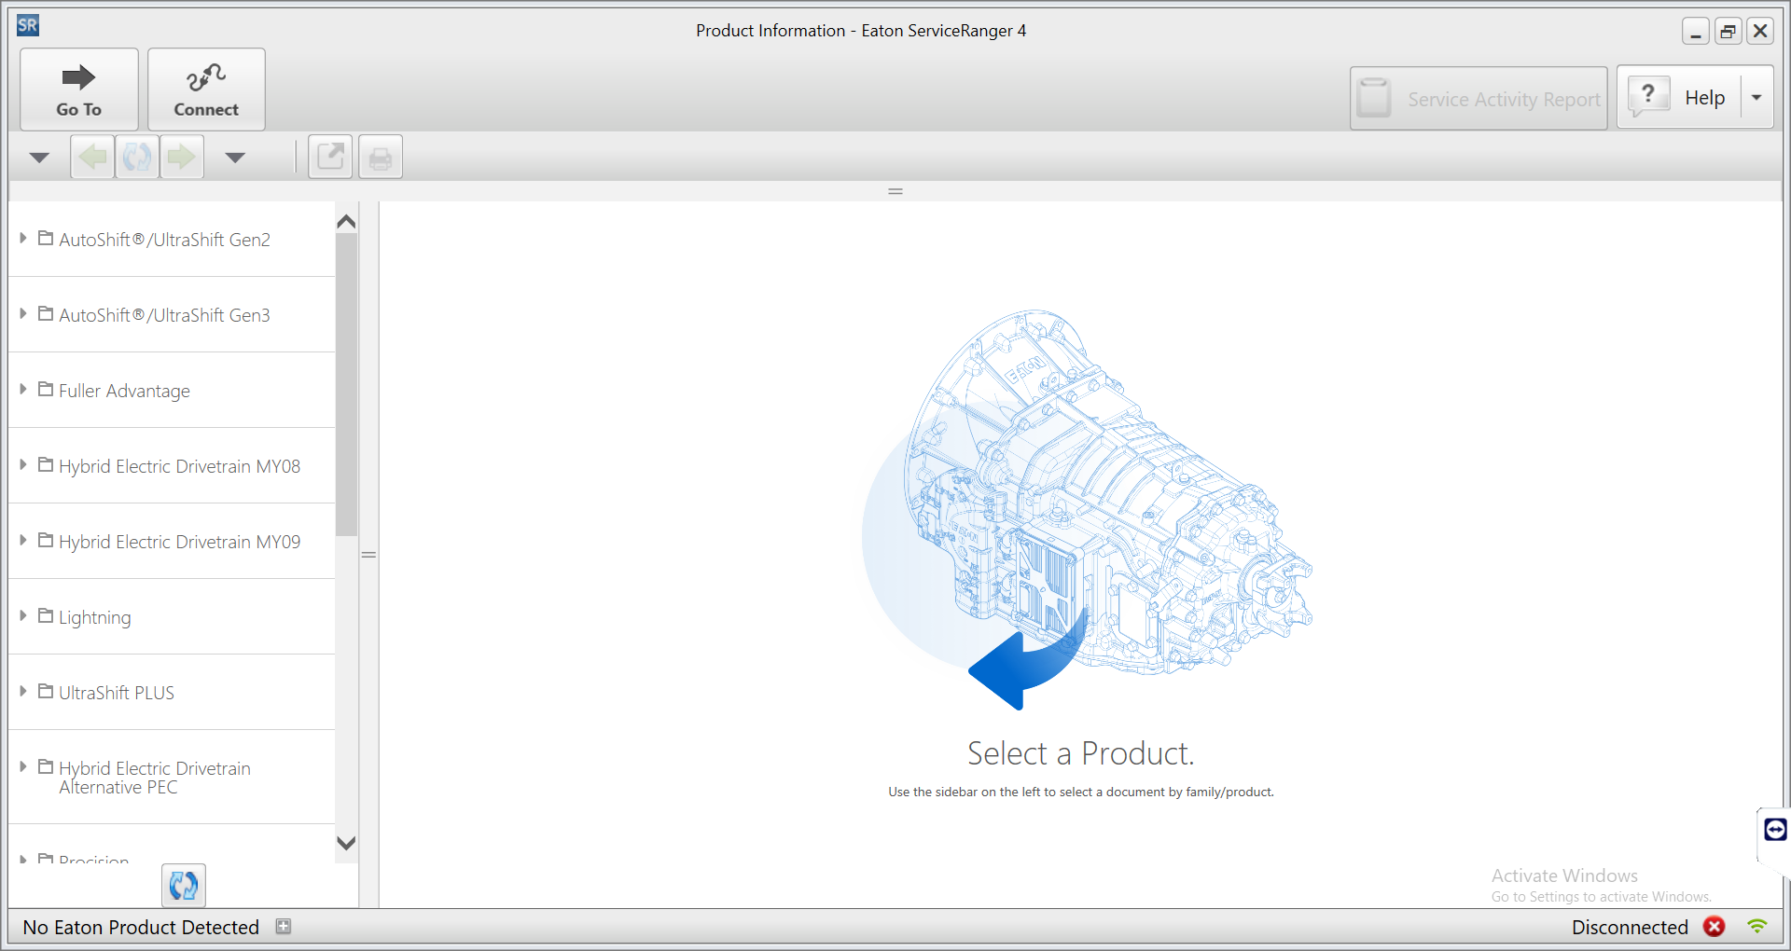Expand AutoShift/UltraShift Gen3 tree arrow
Image resolution: width=1791 pixels, height=951 pixels.
(x=23, y=314)
